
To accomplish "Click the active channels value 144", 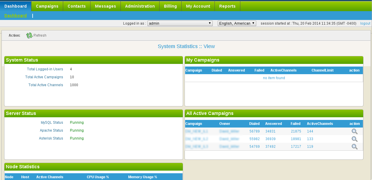I will 310,131.
